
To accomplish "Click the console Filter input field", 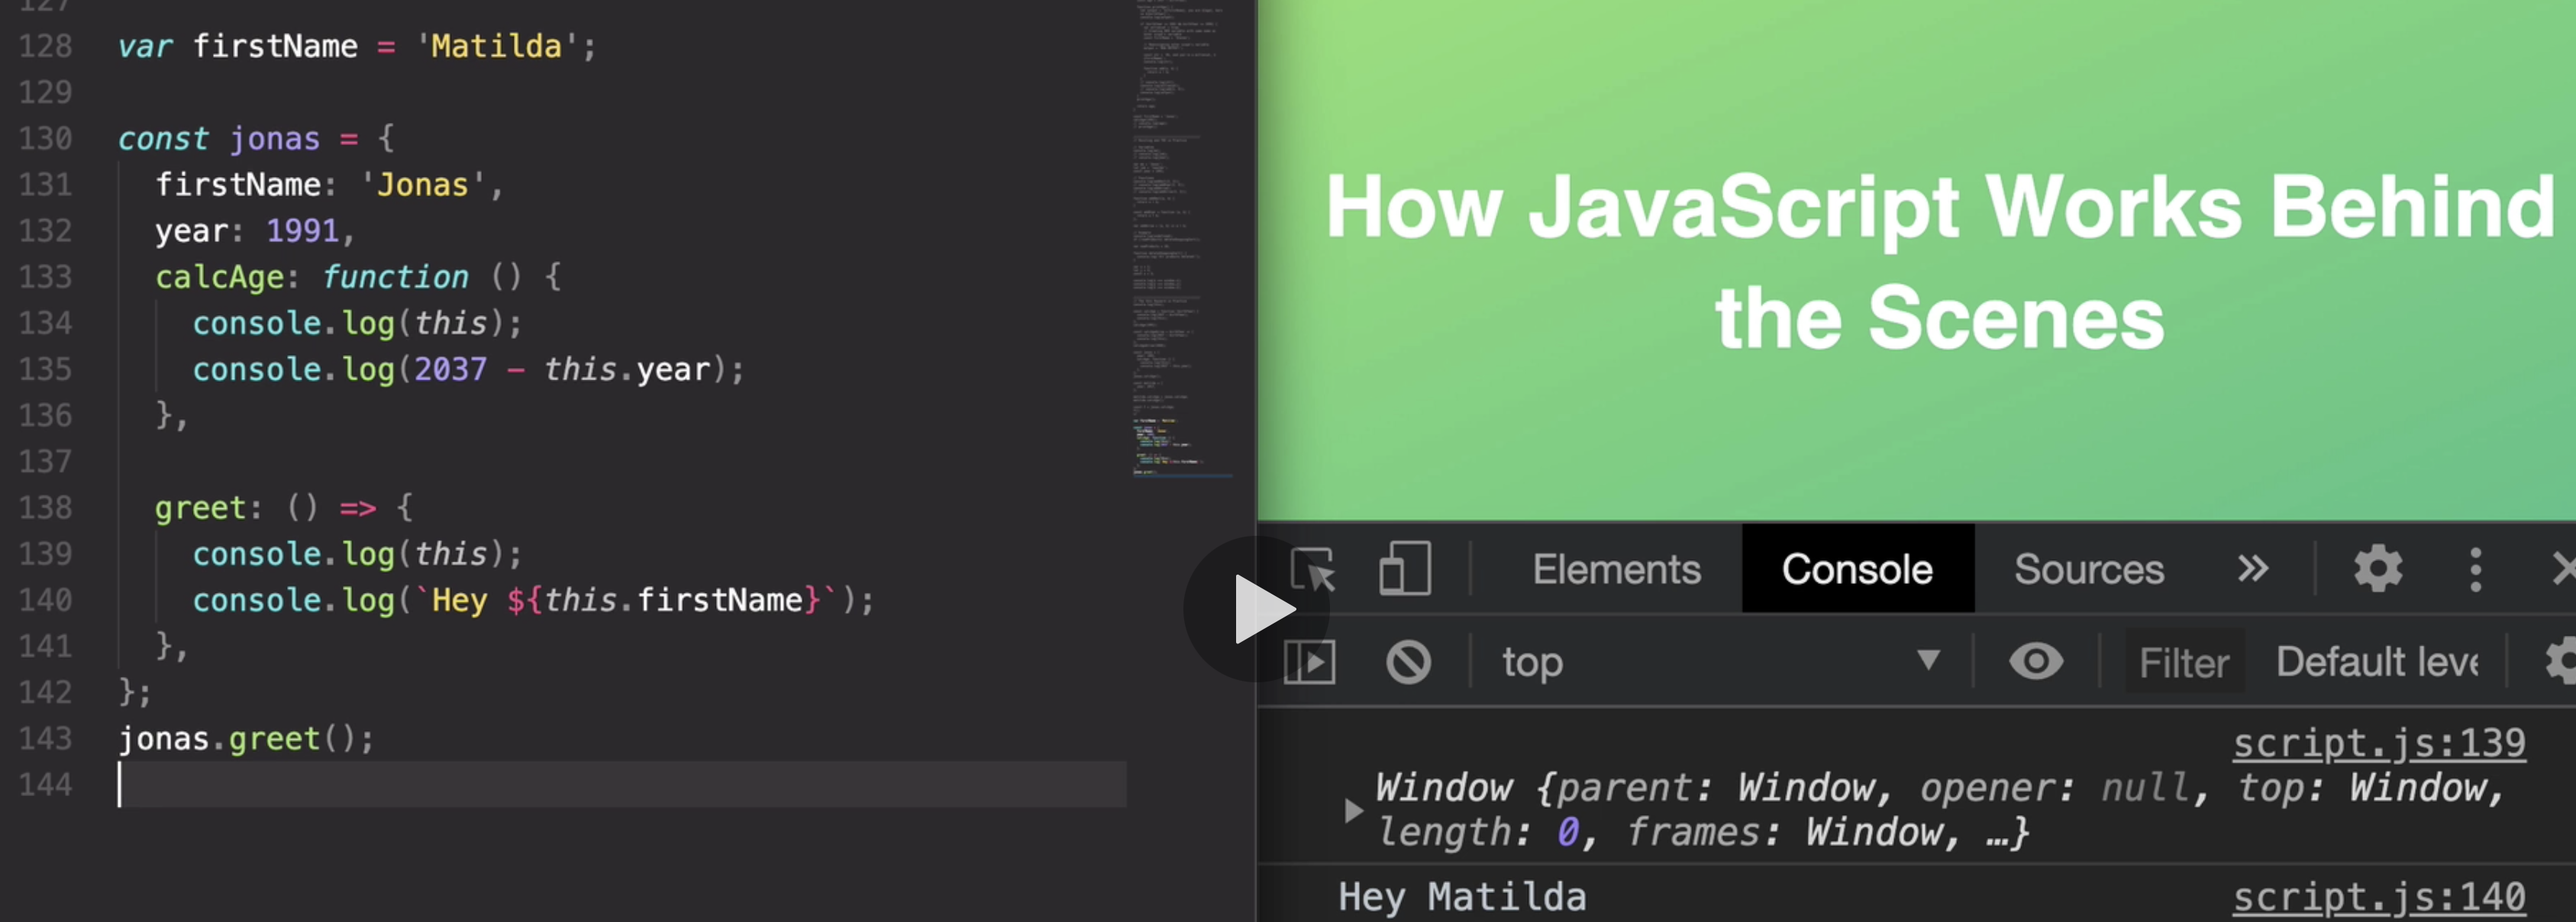I will click(2184, 662).
